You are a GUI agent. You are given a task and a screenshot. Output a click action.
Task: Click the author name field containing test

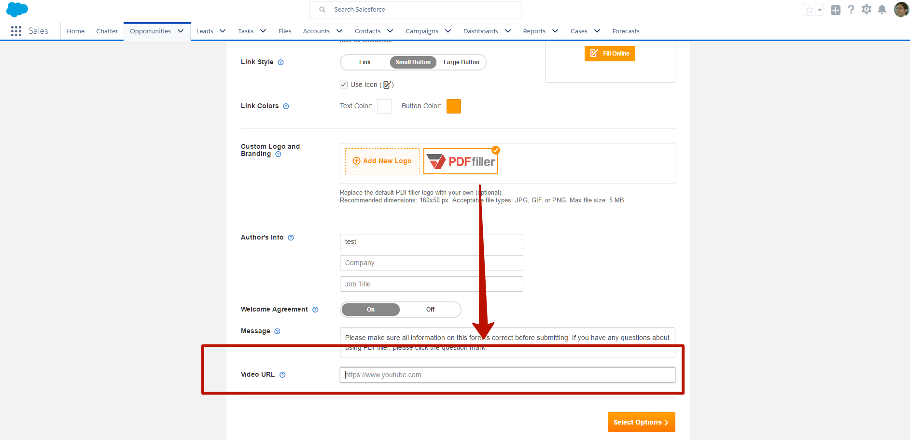pos(432,241)
